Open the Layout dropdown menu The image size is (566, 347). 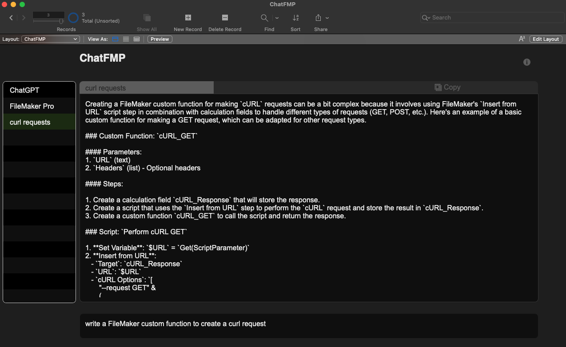pos(51,39)
